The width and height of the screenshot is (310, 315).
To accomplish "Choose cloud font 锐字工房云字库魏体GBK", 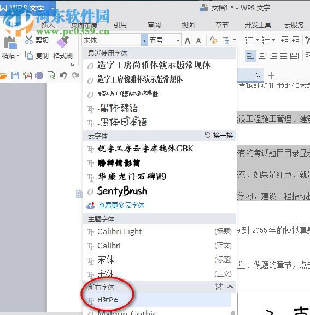I will 145,149.
